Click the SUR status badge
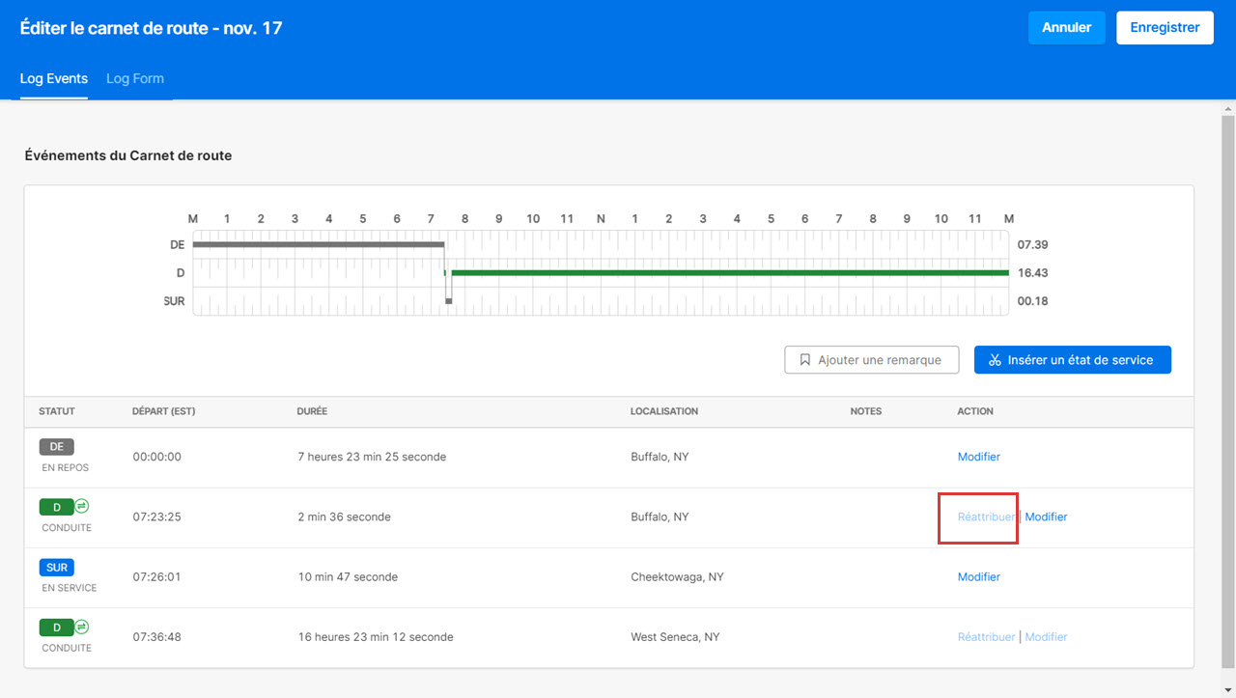The width and height of the screenshot is (1236, 698). pos(57,567)
